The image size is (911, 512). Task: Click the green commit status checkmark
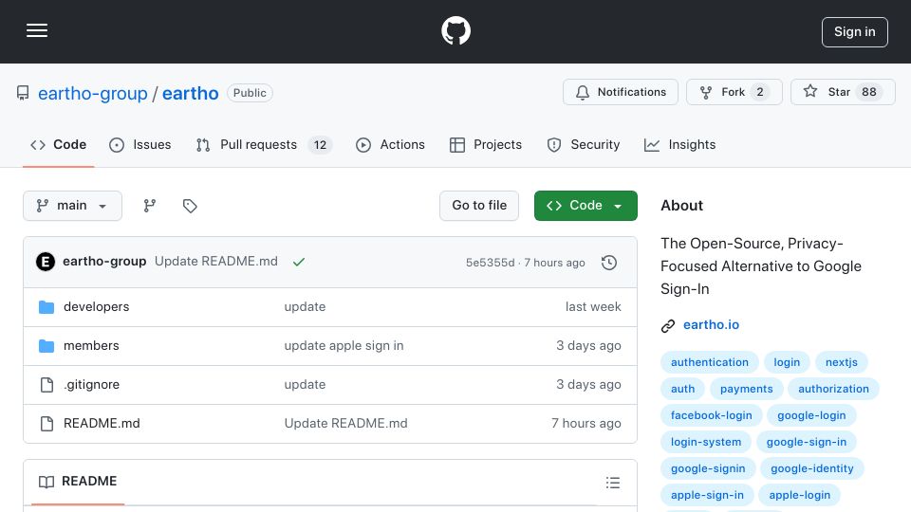click(x=299, y=263)
